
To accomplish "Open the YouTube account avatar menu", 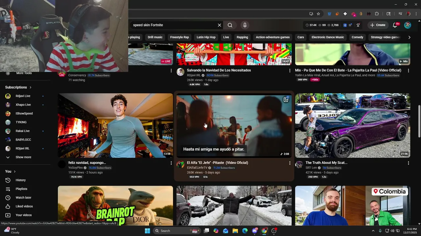I will 408,25.
